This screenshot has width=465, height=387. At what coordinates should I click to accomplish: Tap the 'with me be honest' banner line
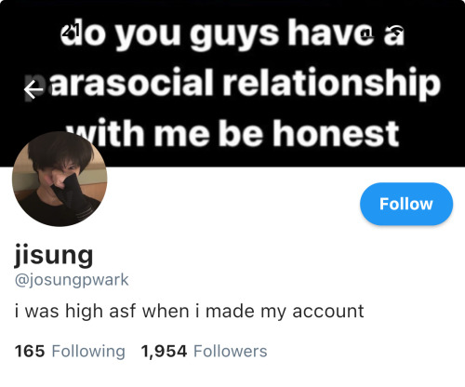click(232, 133)
